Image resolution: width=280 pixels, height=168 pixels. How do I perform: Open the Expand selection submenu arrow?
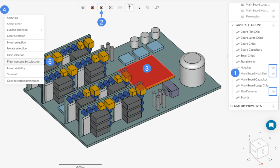click(42, 30)
